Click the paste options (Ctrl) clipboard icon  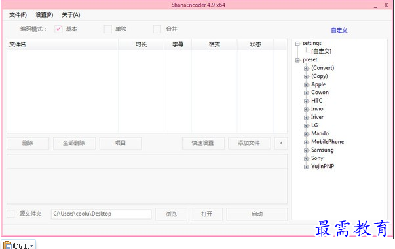[x=8, y=245]
